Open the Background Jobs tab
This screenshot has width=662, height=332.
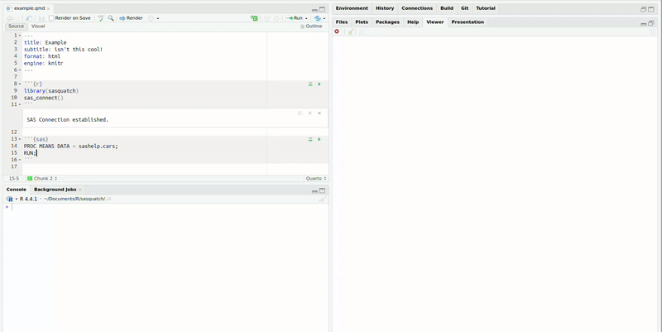pos(55,190)
